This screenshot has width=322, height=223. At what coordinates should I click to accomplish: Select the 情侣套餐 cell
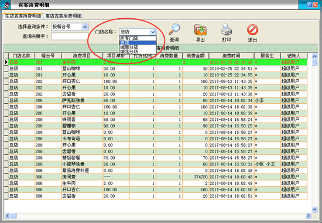click(x=82, y=158)
